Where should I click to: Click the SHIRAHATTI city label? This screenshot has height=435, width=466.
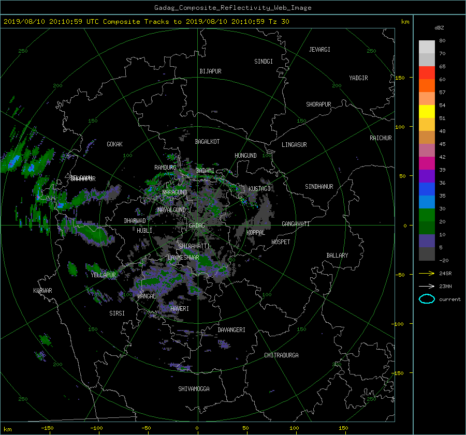pos(194,246)
